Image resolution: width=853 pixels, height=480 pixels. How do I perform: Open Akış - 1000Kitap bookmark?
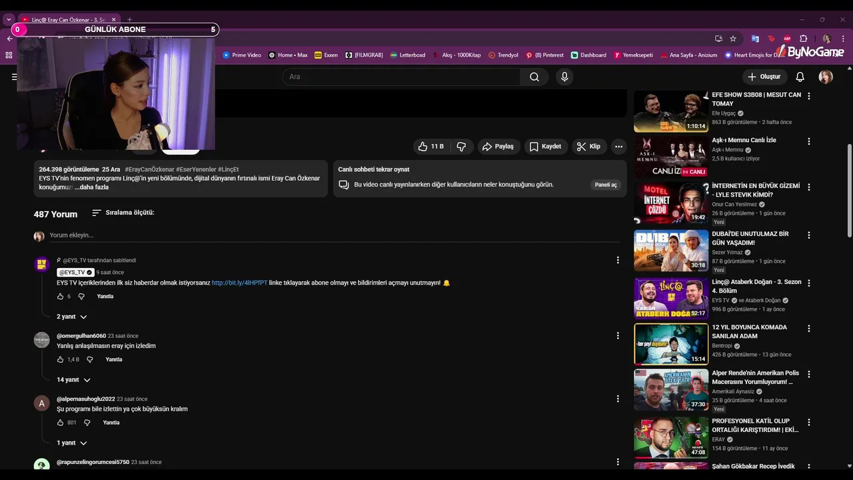point(457,55)
